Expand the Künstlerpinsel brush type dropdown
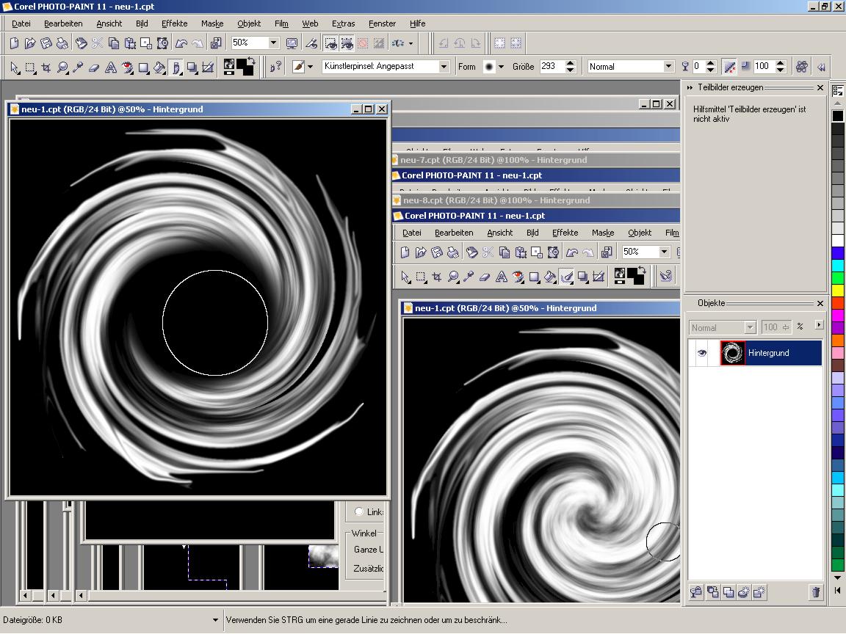The width and height of the screenshot is (846, 634). tap(444, 67)
